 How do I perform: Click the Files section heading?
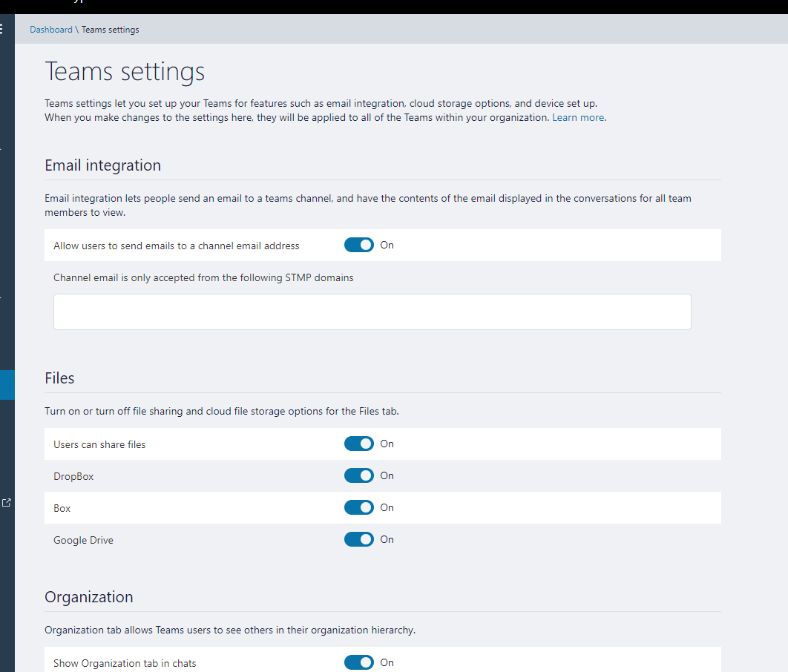59,378
